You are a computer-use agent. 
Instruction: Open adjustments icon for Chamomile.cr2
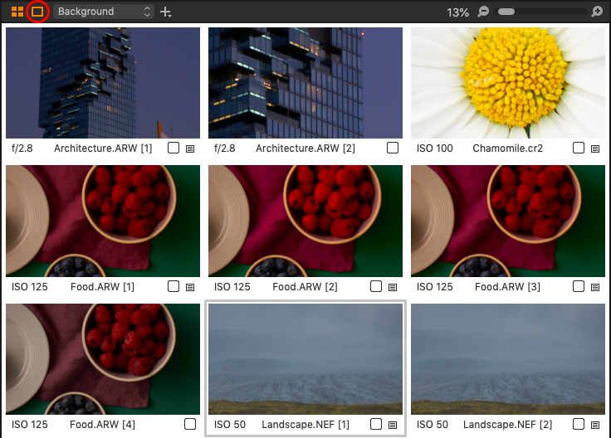point(595,148)
